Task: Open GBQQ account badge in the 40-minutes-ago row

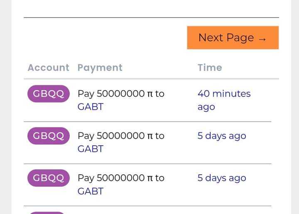Action: coord(48,94)
